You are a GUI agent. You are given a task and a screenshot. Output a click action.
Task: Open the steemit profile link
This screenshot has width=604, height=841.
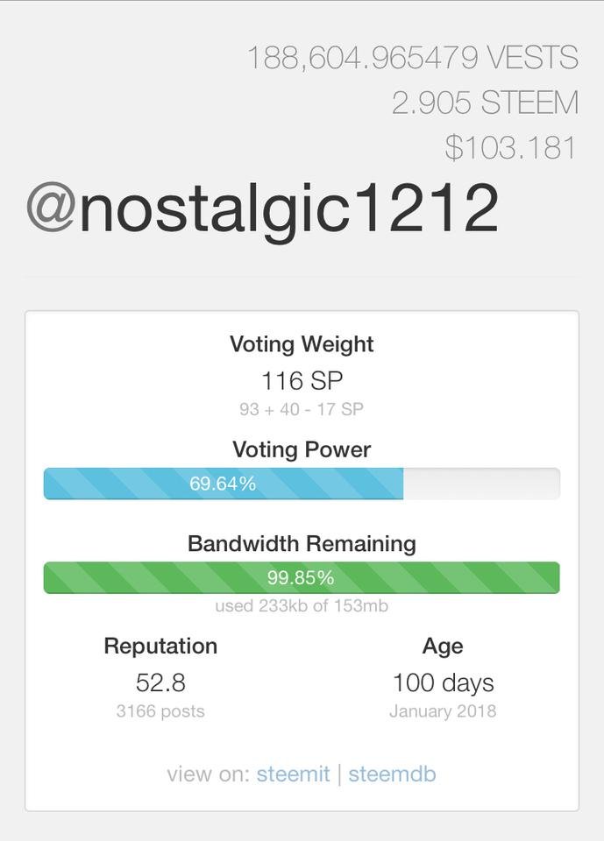pos(293,774)
